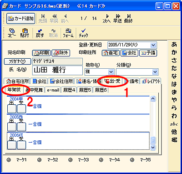Click the 戻す undo toolbar icon

[40, 33]
